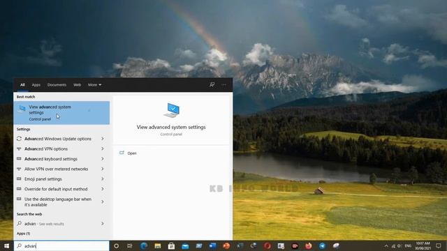Open File Explorer from the taskbar
The image size is (447, 251).
(158, 246)
